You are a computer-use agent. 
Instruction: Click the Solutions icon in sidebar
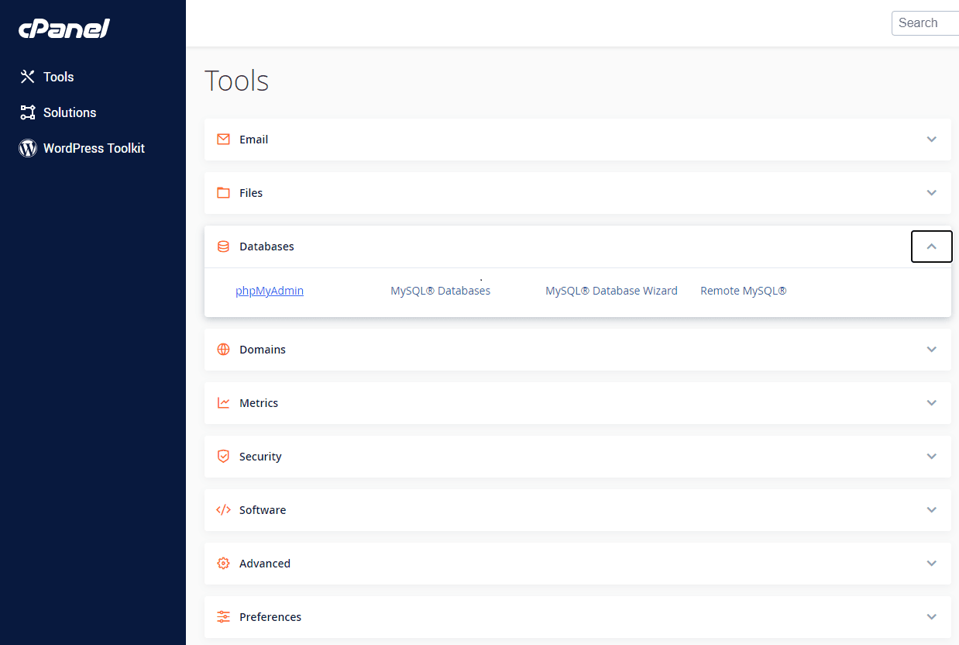28,112
